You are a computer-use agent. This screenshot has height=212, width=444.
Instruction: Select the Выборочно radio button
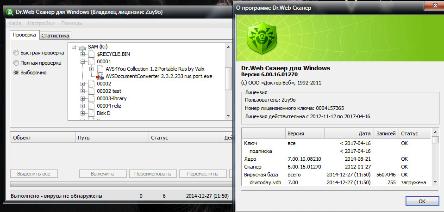coord(16,73)
